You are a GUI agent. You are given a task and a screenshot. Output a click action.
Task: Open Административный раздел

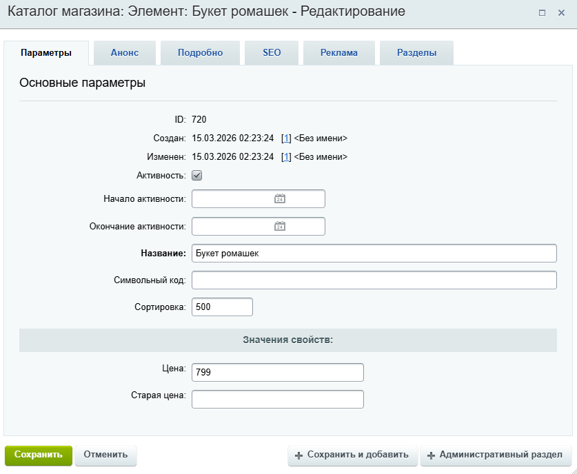(x=494, y=455)
